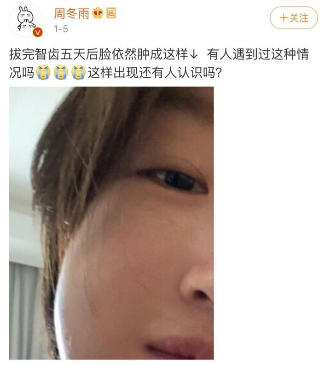Click the orange verified V badge

[38, 32]
